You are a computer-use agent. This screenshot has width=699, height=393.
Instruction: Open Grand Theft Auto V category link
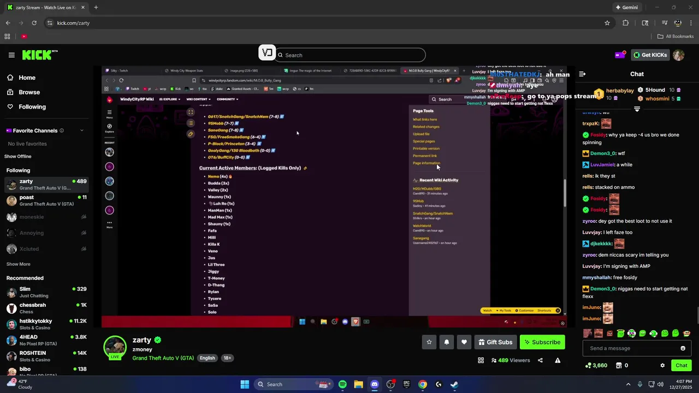click(163, 358)
